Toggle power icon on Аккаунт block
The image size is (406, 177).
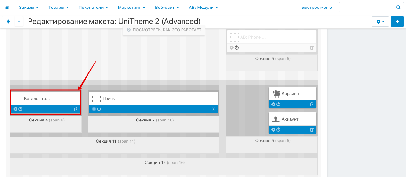coord(278,130)
